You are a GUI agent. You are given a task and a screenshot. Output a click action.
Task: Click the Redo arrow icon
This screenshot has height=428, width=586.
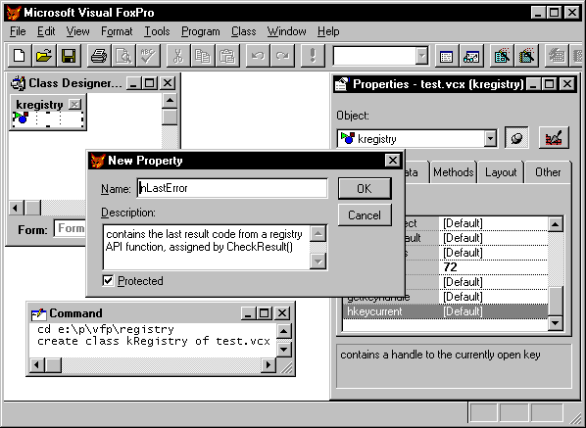click(282, 56)
